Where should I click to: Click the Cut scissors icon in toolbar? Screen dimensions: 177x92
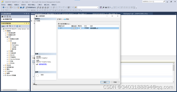click(51, 7)
